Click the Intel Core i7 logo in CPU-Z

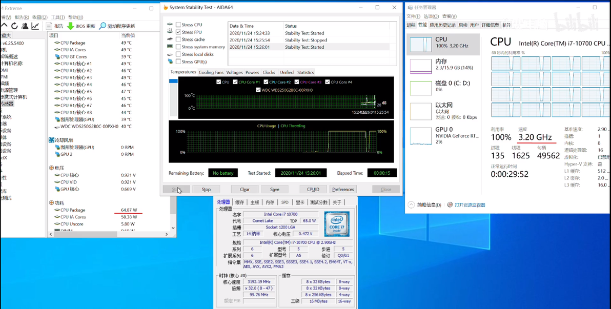point(337,224)
